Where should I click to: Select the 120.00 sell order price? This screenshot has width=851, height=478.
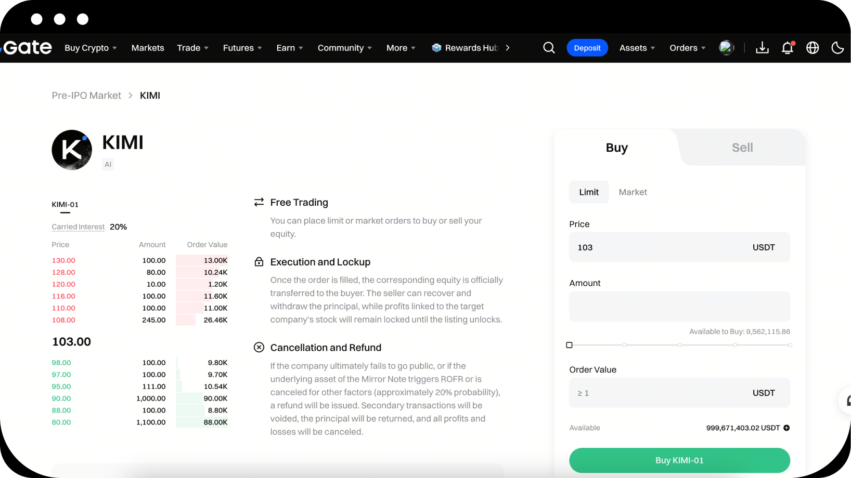click(x=63, y=284)
